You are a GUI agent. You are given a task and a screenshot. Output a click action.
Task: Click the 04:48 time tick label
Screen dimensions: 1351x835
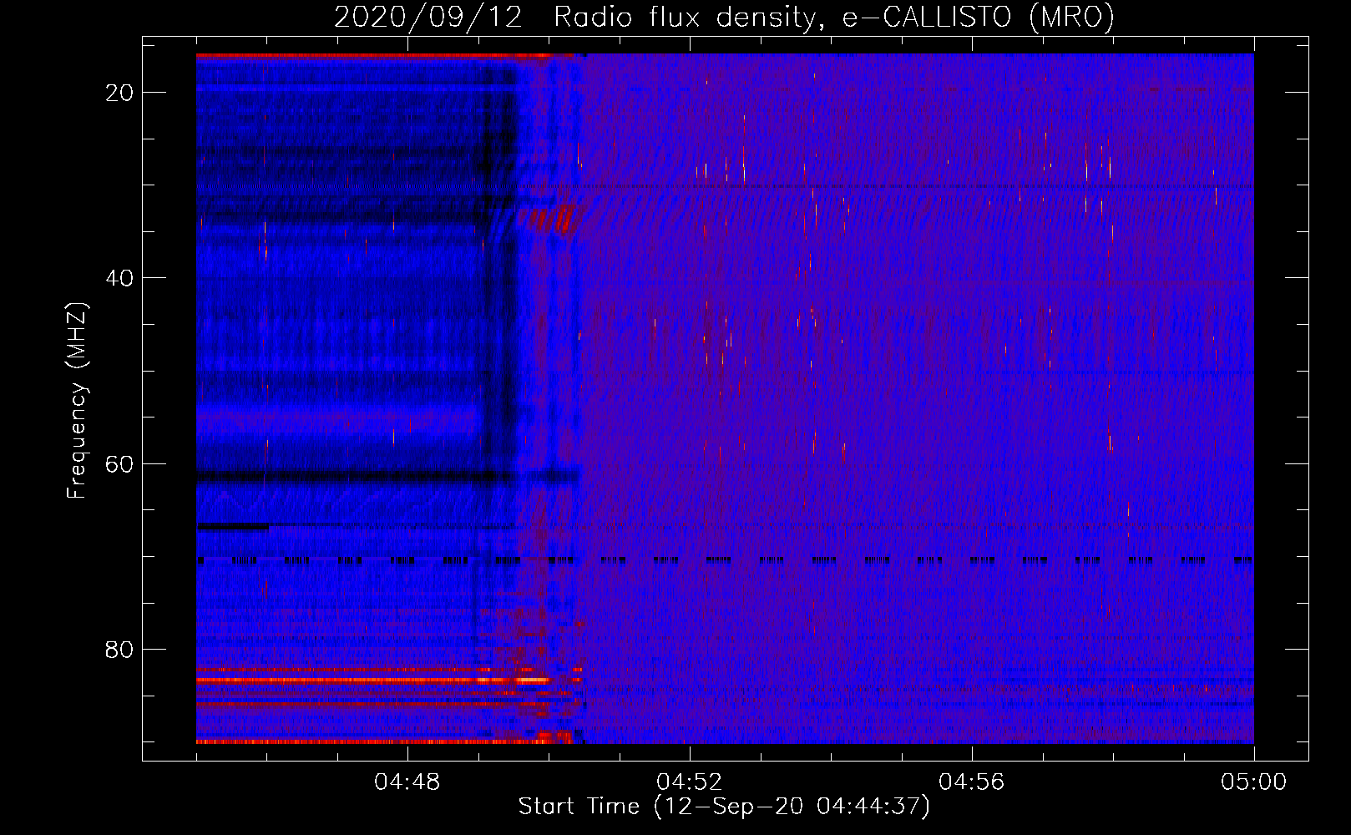click(x=407, y=782)
